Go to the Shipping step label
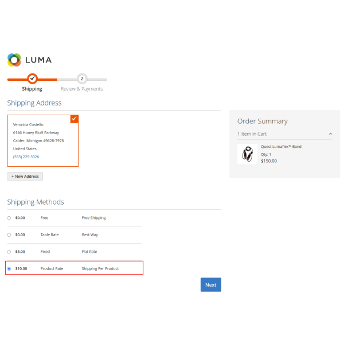This screenshot has height=344, width=344. point(32,89)
